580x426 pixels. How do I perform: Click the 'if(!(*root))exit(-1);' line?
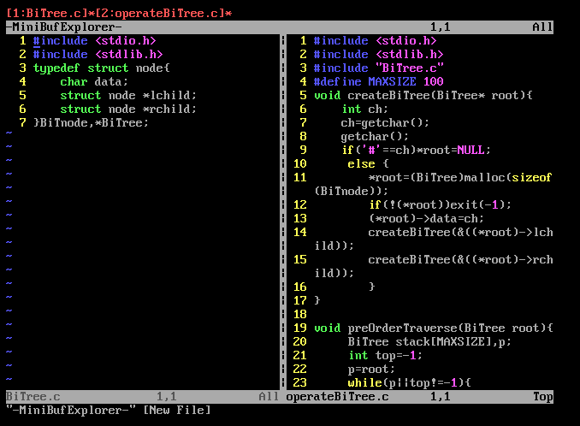440,204
